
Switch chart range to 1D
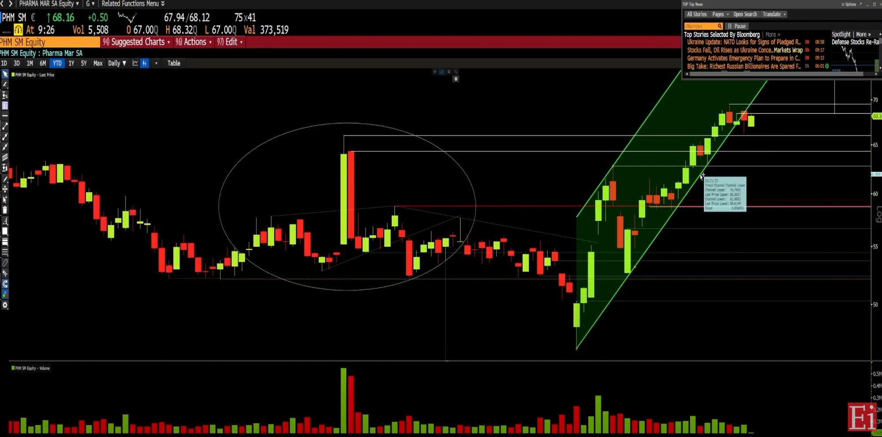pos(4,63)
